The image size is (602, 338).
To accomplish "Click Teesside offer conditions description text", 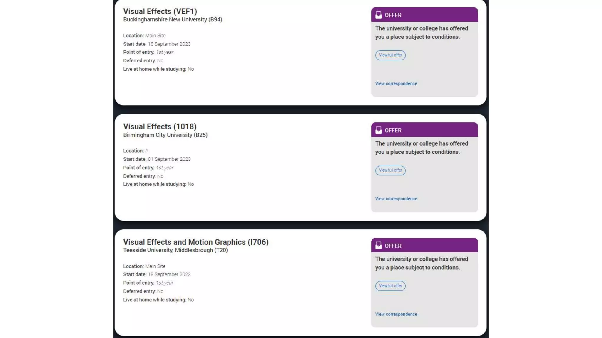I will pos(421,263).
